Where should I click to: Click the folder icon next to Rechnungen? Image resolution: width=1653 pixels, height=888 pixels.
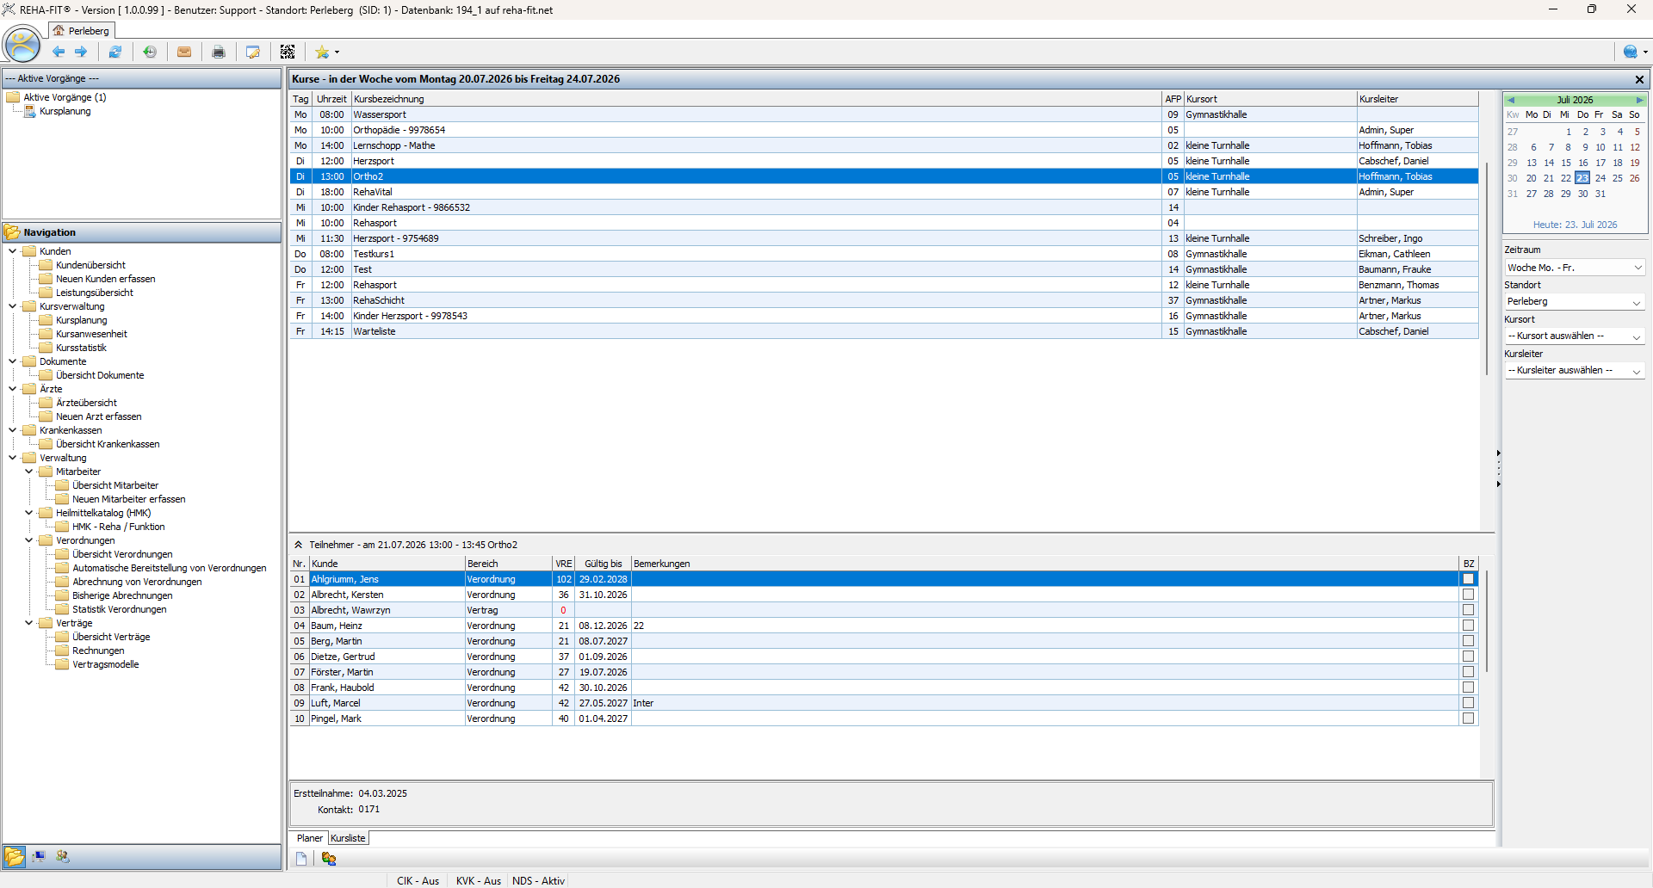[x=63, y=651]
